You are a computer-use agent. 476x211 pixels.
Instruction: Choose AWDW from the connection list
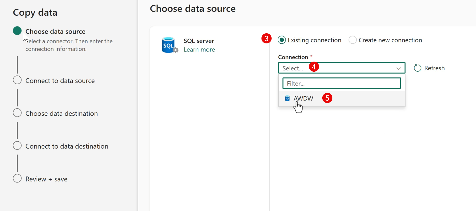point(303,98)
